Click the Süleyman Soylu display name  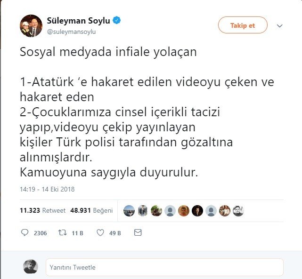pos(78,21)
